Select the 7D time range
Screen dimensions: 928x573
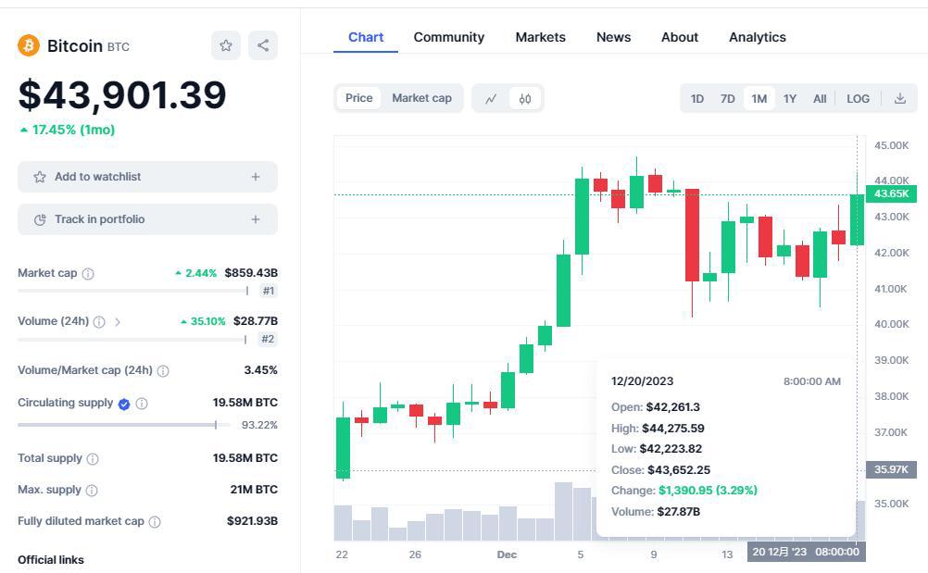(x=728, y=98)
